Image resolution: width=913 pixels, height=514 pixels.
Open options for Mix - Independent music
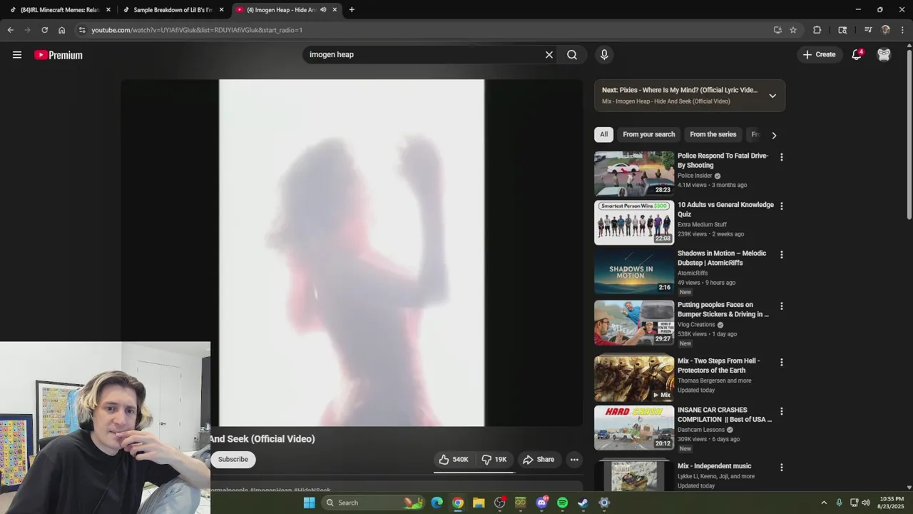pos(782,468)
